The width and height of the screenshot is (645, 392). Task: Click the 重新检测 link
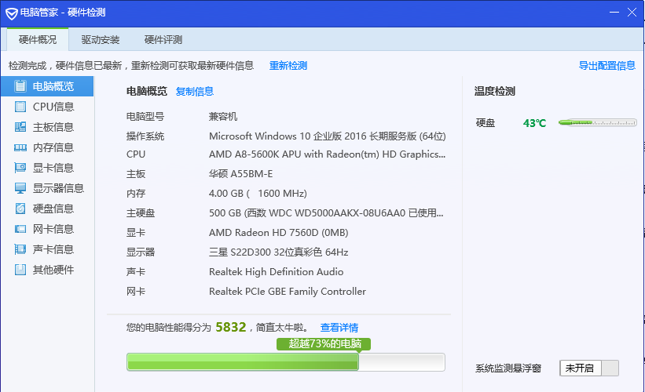[x=288, y=66]
